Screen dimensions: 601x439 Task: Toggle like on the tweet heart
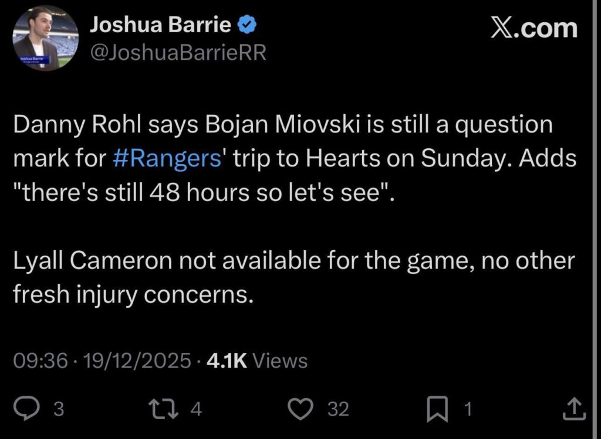point(301,409)
